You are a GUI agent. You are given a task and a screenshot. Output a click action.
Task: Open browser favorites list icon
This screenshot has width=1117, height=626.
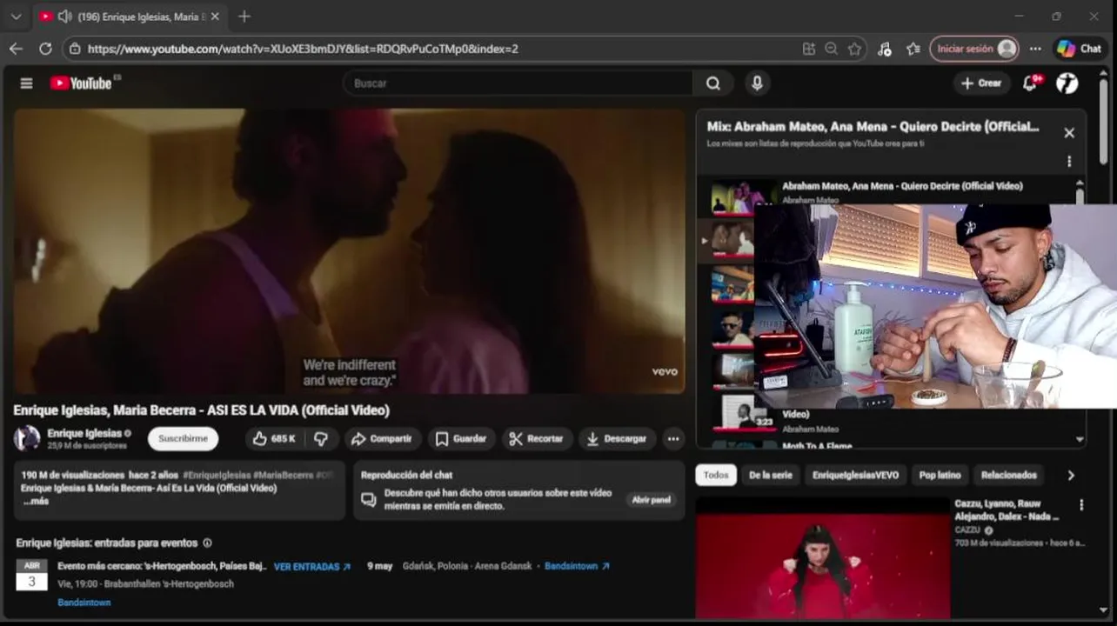[913, 49]
